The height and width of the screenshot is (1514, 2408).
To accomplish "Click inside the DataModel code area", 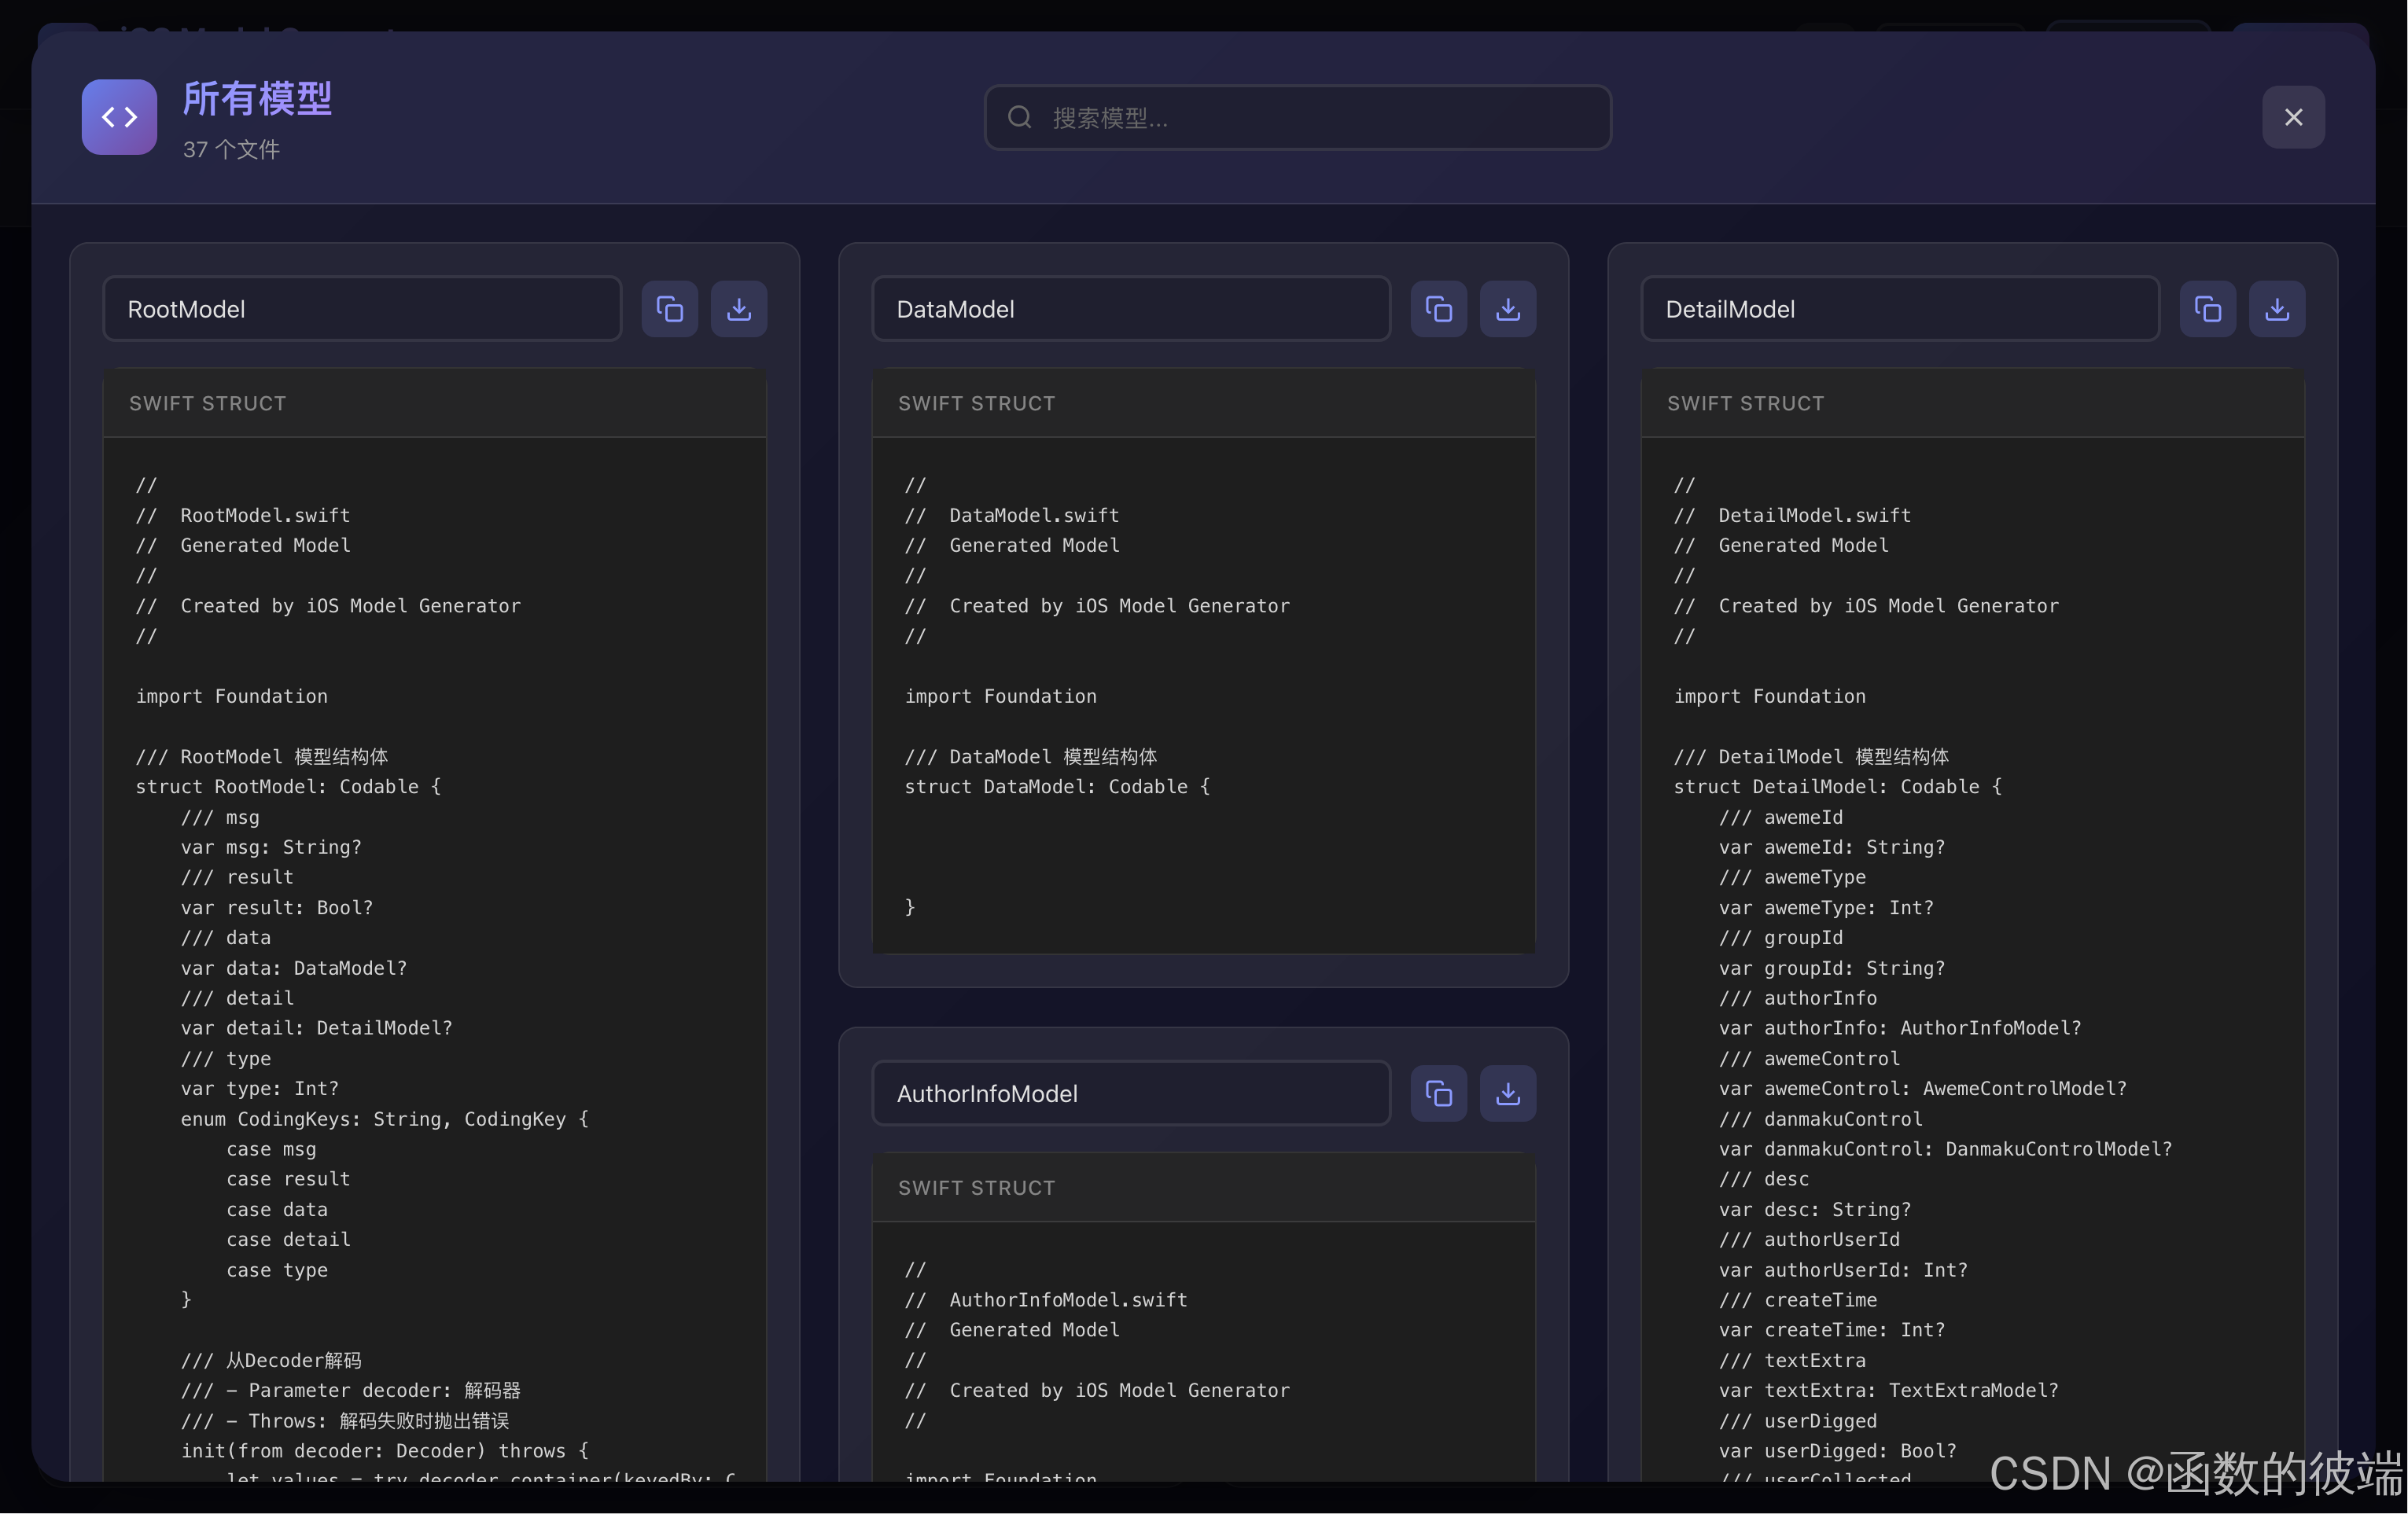I will click(1200, 700).
